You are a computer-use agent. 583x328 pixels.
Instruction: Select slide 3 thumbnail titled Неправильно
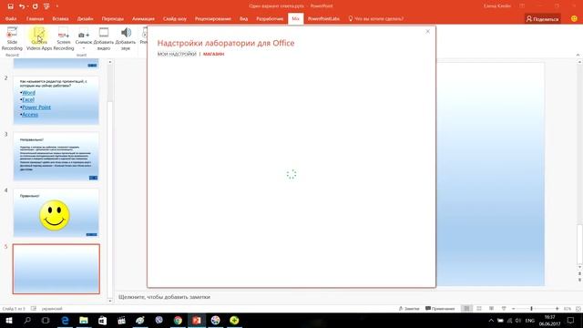56,156
